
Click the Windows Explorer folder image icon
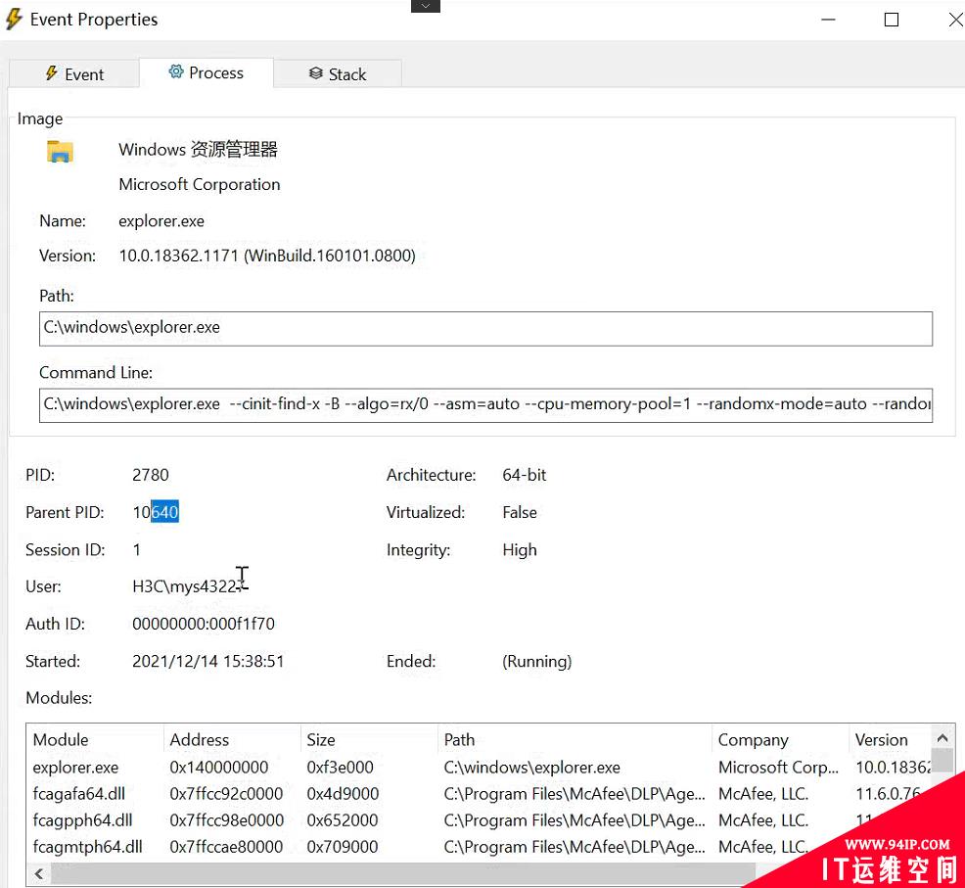click(60, 151)
